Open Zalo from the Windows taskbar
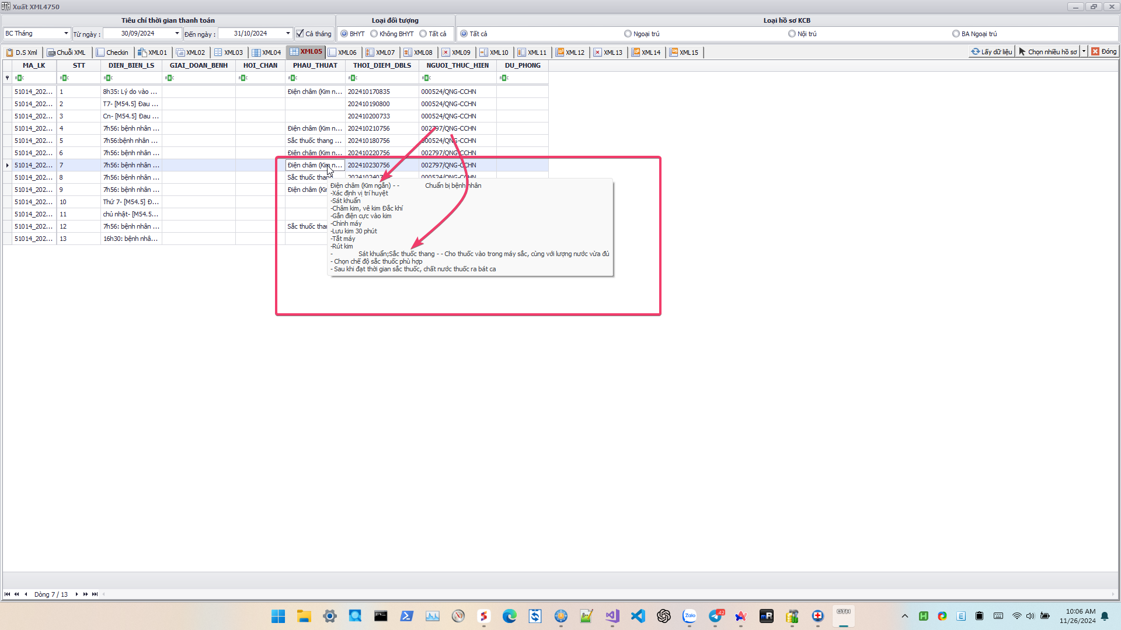Screen dimensions: 1121x630 point(690,616)
